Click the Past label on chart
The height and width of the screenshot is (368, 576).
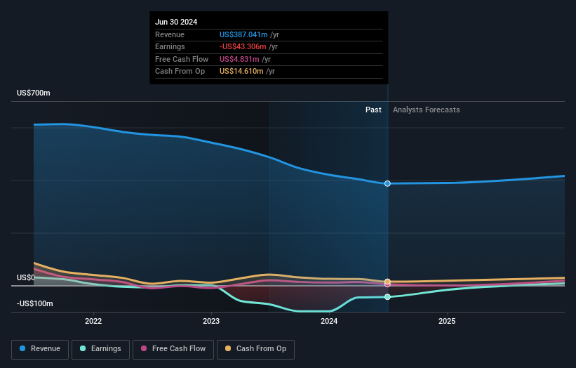click(x=373, y=110)
